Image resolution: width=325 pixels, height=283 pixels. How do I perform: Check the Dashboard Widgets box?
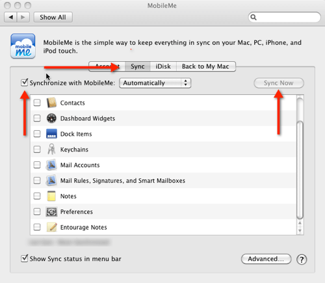(37, 118)
